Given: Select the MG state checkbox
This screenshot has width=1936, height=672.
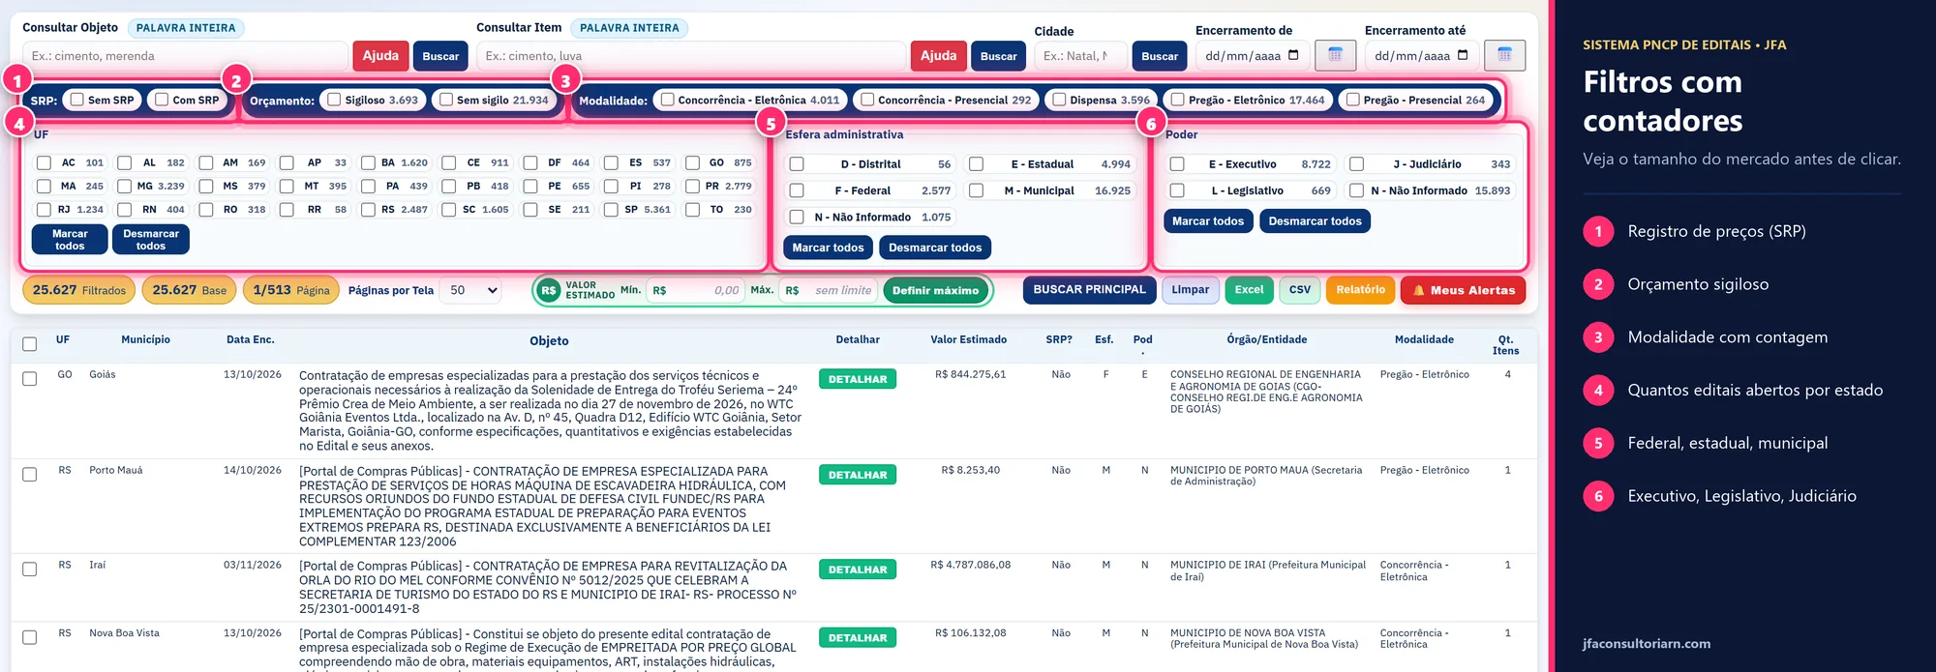Looking at the screenshot, I should tap(124, 186).
